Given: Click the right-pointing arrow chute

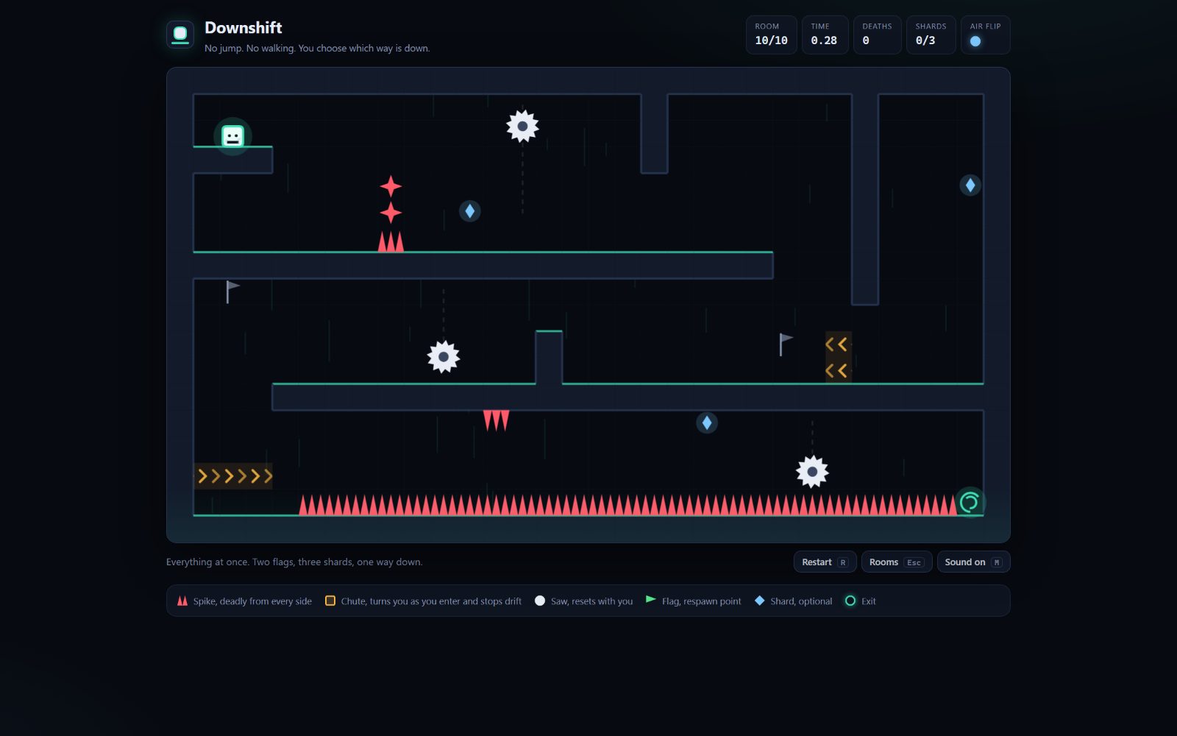Looking at the screenshot, I should (x=233, y=476).
